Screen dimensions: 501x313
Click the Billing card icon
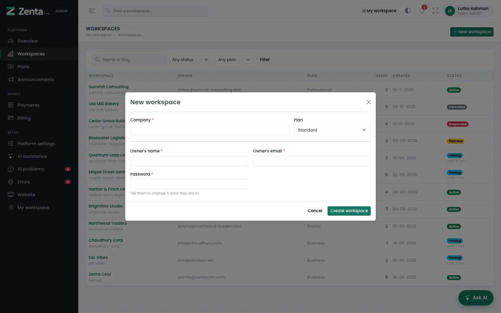point(11,118)
